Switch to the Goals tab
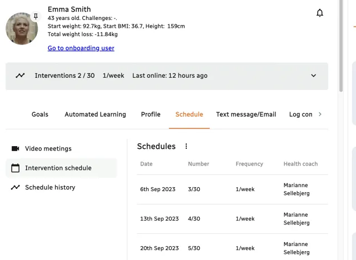 40,114
